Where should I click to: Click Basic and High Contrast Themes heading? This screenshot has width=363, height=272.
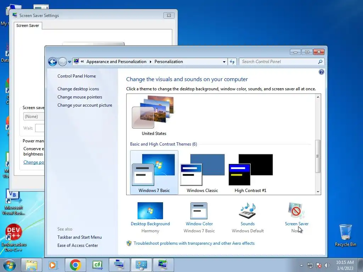click(163, 144)
